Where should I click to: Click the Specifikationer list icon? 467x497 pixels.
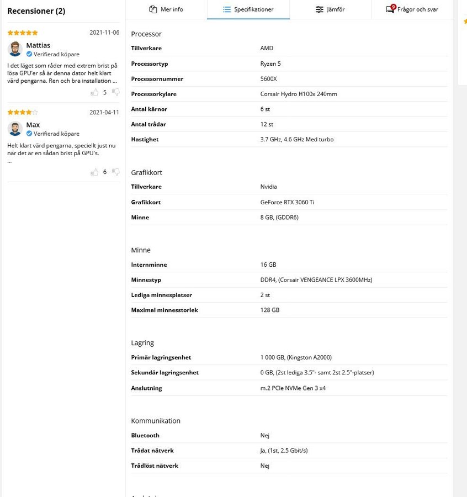coord(226,9)
